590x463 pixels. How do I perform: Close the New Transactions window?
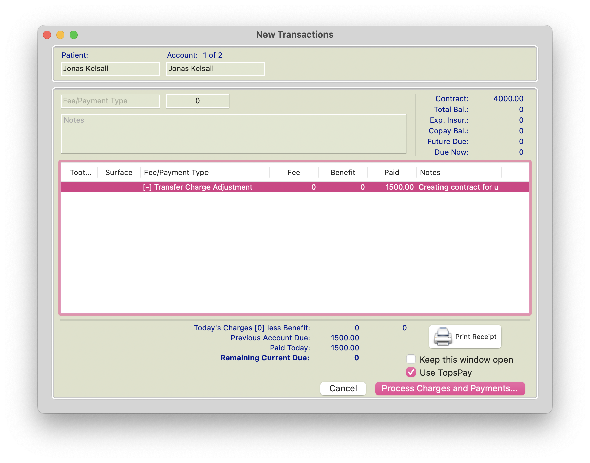point(47,35)
